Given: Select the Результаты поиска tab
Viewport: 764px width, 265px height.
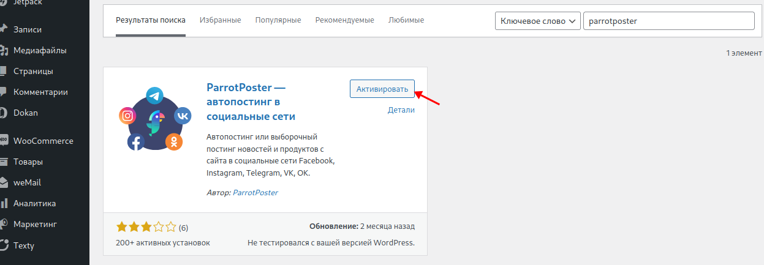Looking at the screenshot, I should (x=151, y=20).
